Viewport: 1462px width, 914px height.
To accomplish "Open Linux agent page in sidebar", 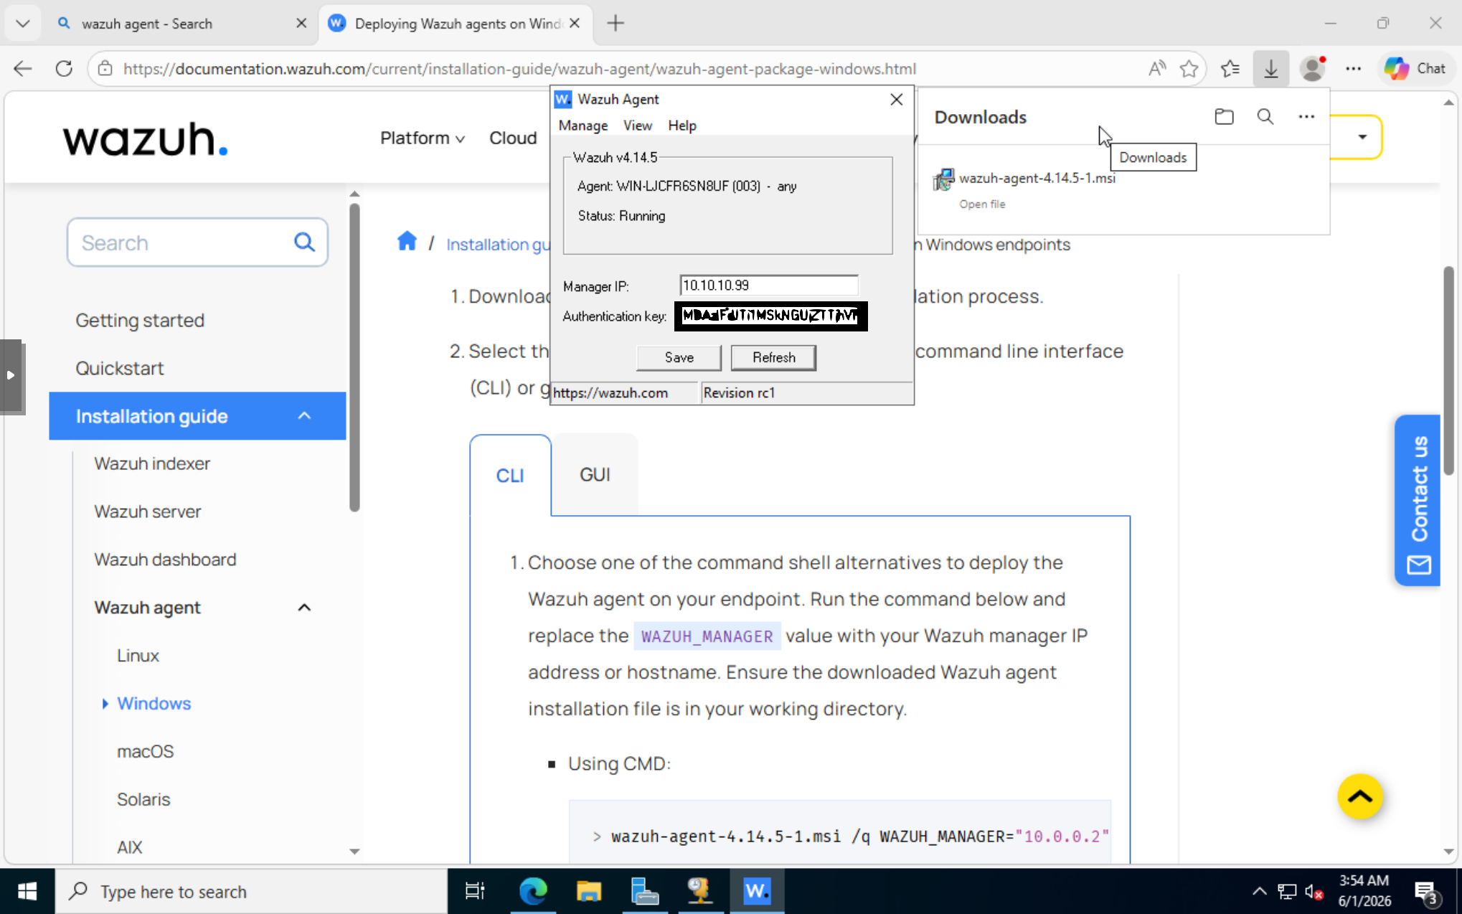I will tap(138, 656).
